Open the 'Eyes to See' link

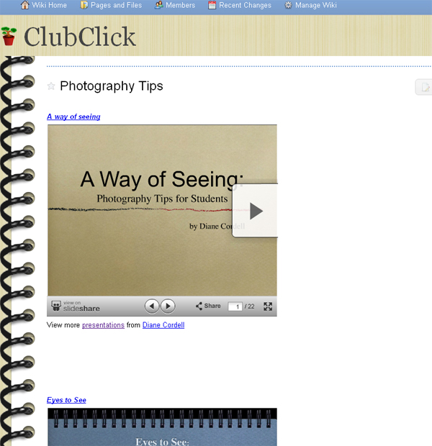[x=66, y=400]
